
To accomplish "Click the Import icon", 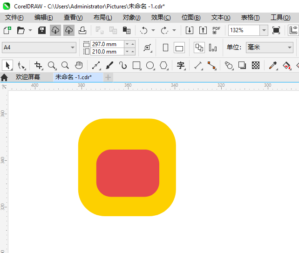I will (x=190, y=30).
